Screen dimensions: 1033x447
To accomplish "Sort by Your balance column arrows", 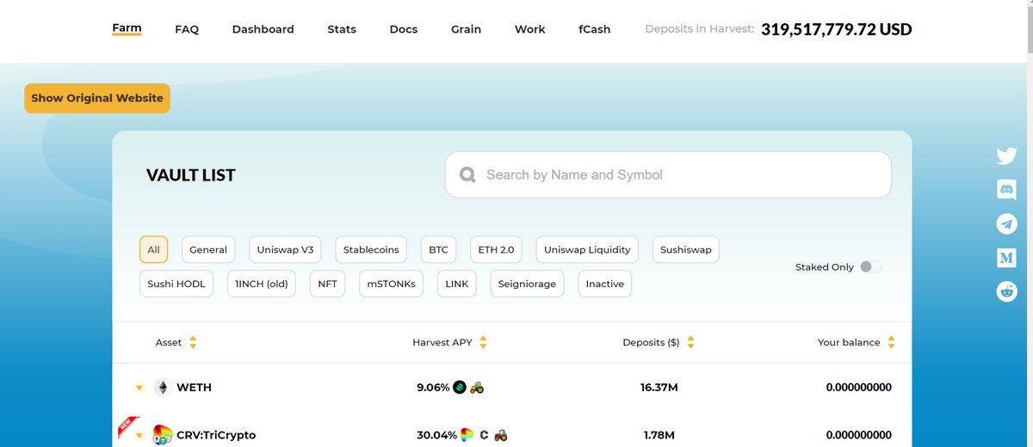I will (891, 342).
